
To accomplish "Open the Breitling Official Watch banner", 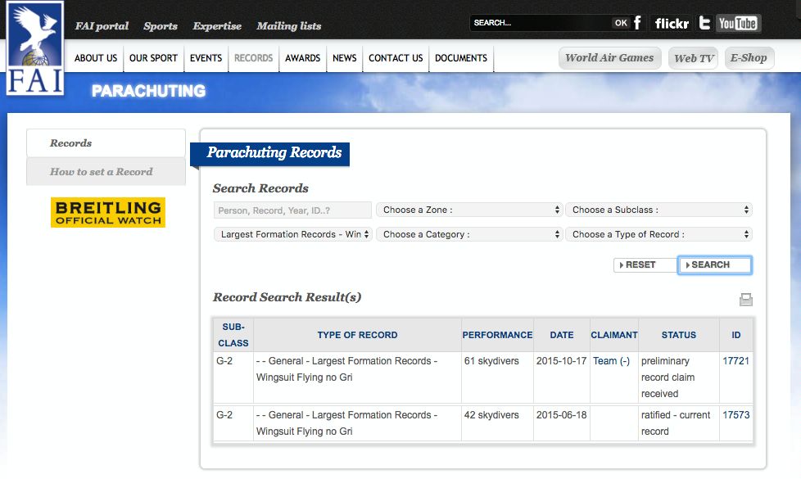I will pos(108,212).
